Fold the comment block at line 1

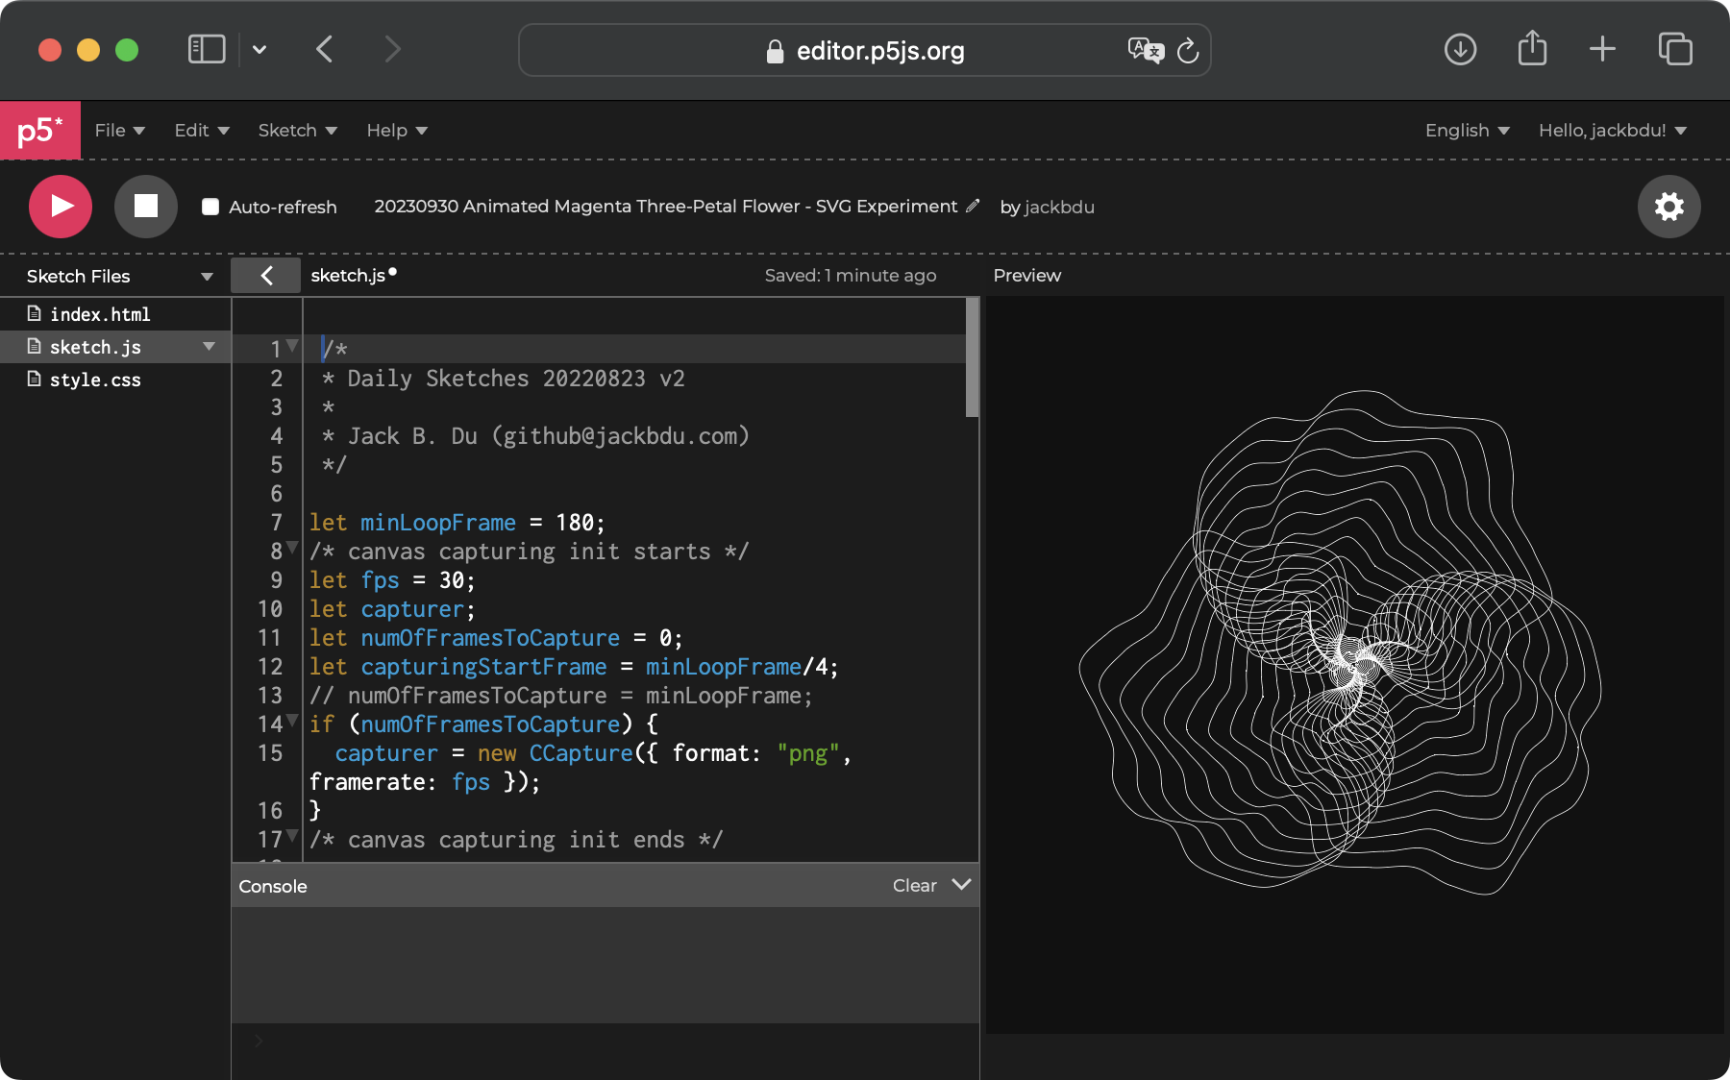click(292, 346)
